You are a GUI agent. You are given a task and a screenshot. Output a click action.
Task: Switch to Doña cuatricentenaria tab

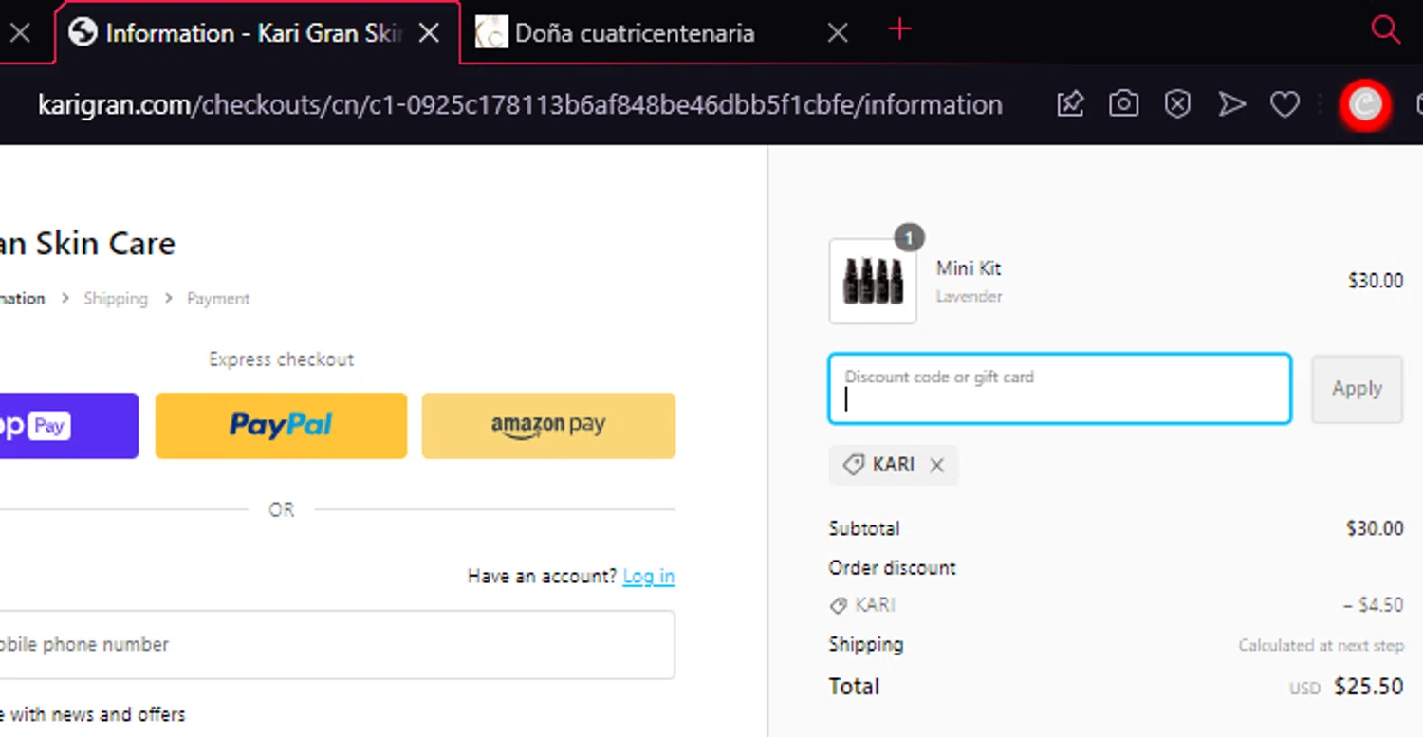click(x=634, y=33)
